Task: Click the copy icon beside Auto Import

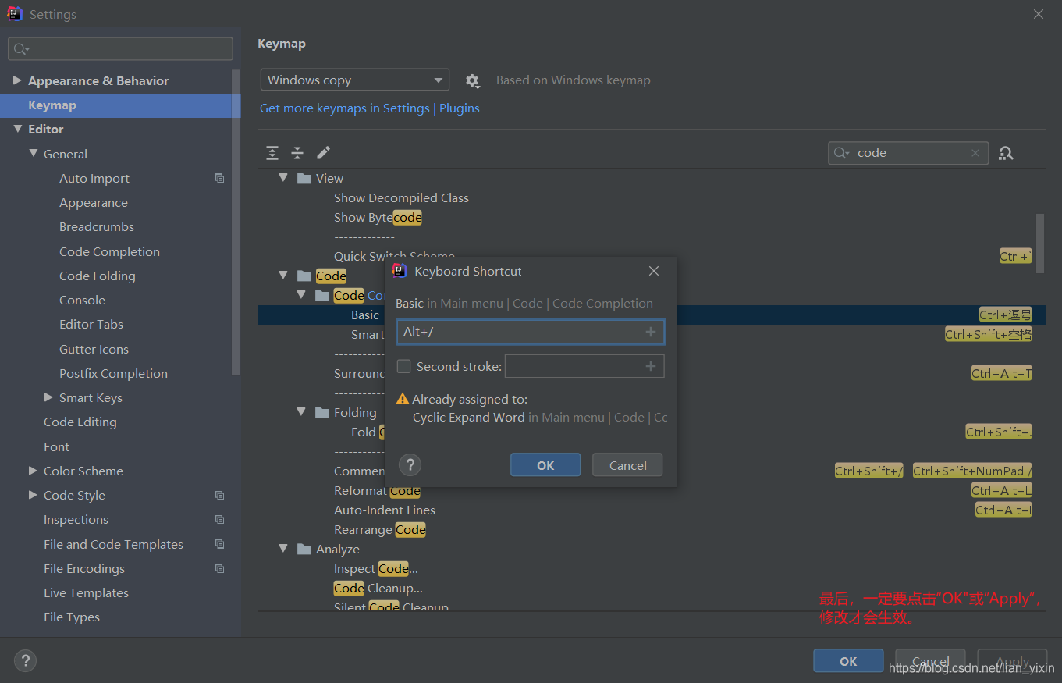Action: click(x=219, y=178)
